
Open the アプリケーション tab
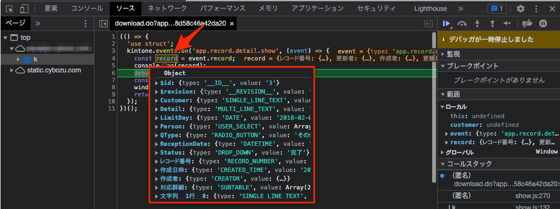click(317, 9)
